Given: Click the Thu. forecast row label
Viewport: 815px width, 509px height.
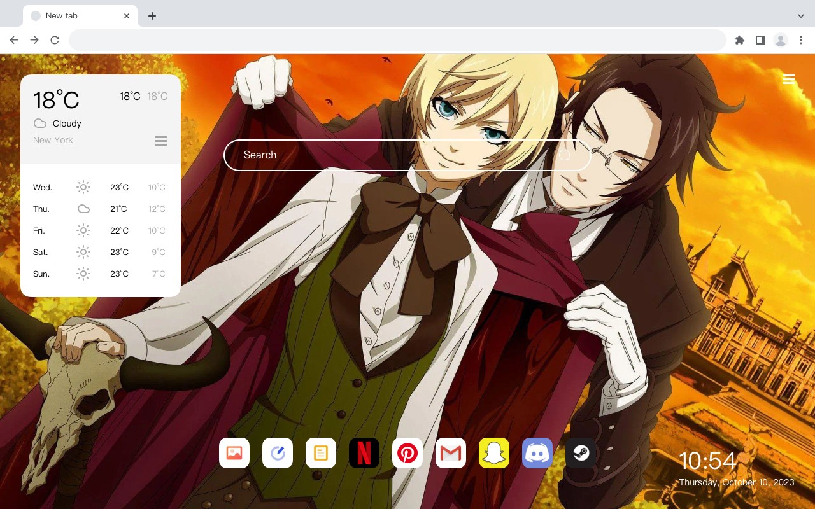Looking at the screenshot, I should tap(41, 209).
